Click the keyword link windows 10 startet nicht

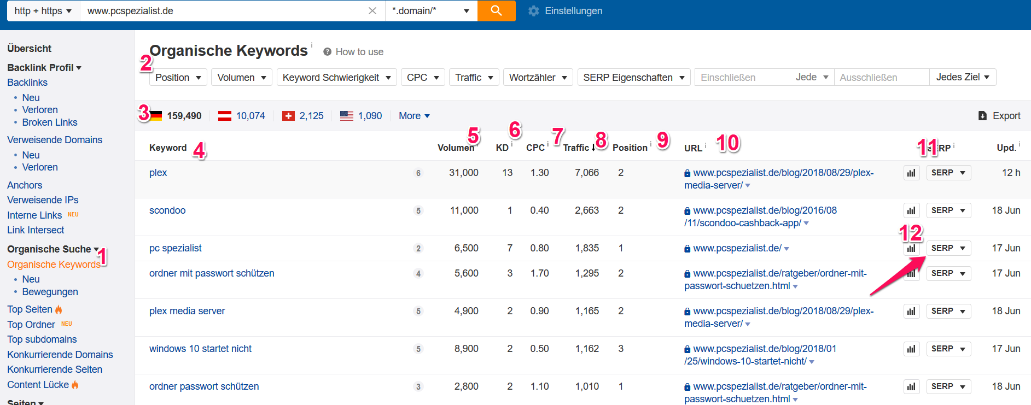200,349
